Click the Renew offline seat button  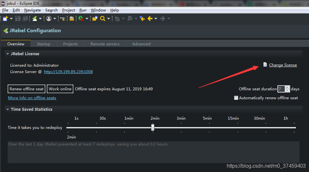[26, 89]
